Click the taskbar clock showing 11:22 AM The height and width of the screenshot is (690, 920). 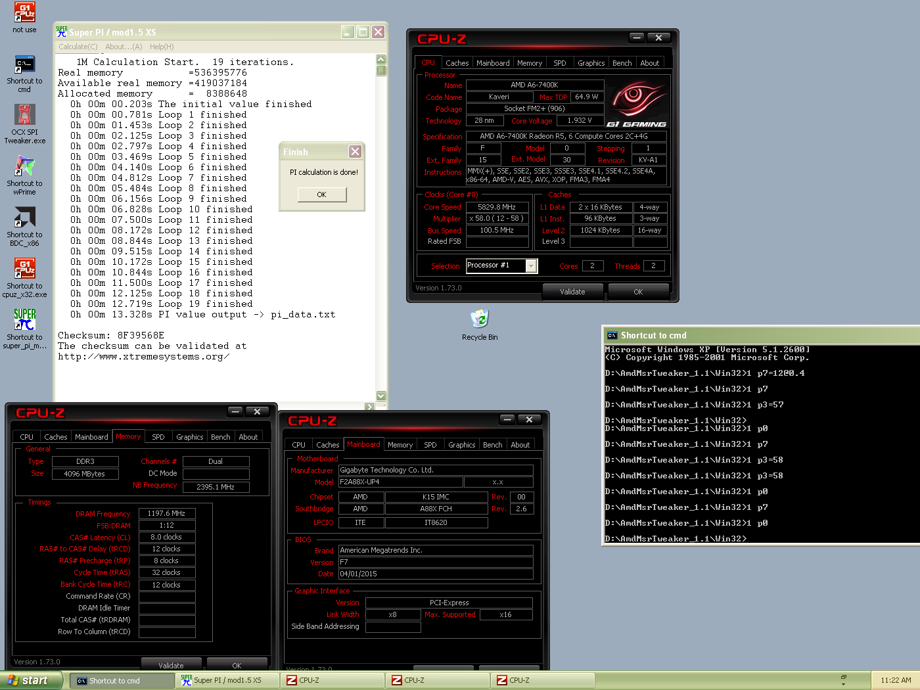click(x=896, y=680)
